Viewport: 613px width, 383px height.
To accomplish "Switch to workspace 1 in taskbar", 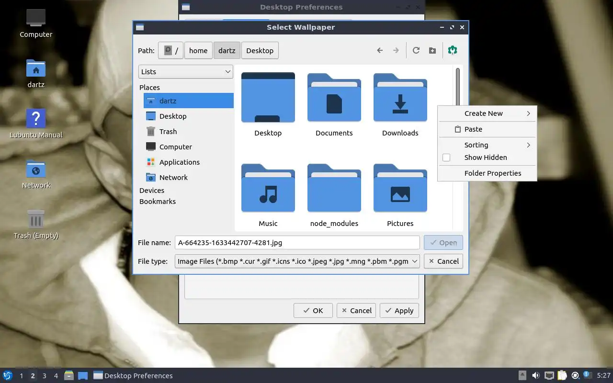I will 21,376.
